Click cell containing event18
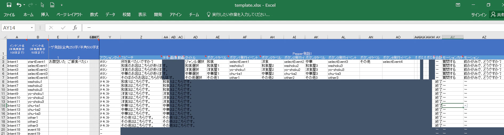Image resolution: width=504 pixels, height=135 pixels. pos(38,130)
